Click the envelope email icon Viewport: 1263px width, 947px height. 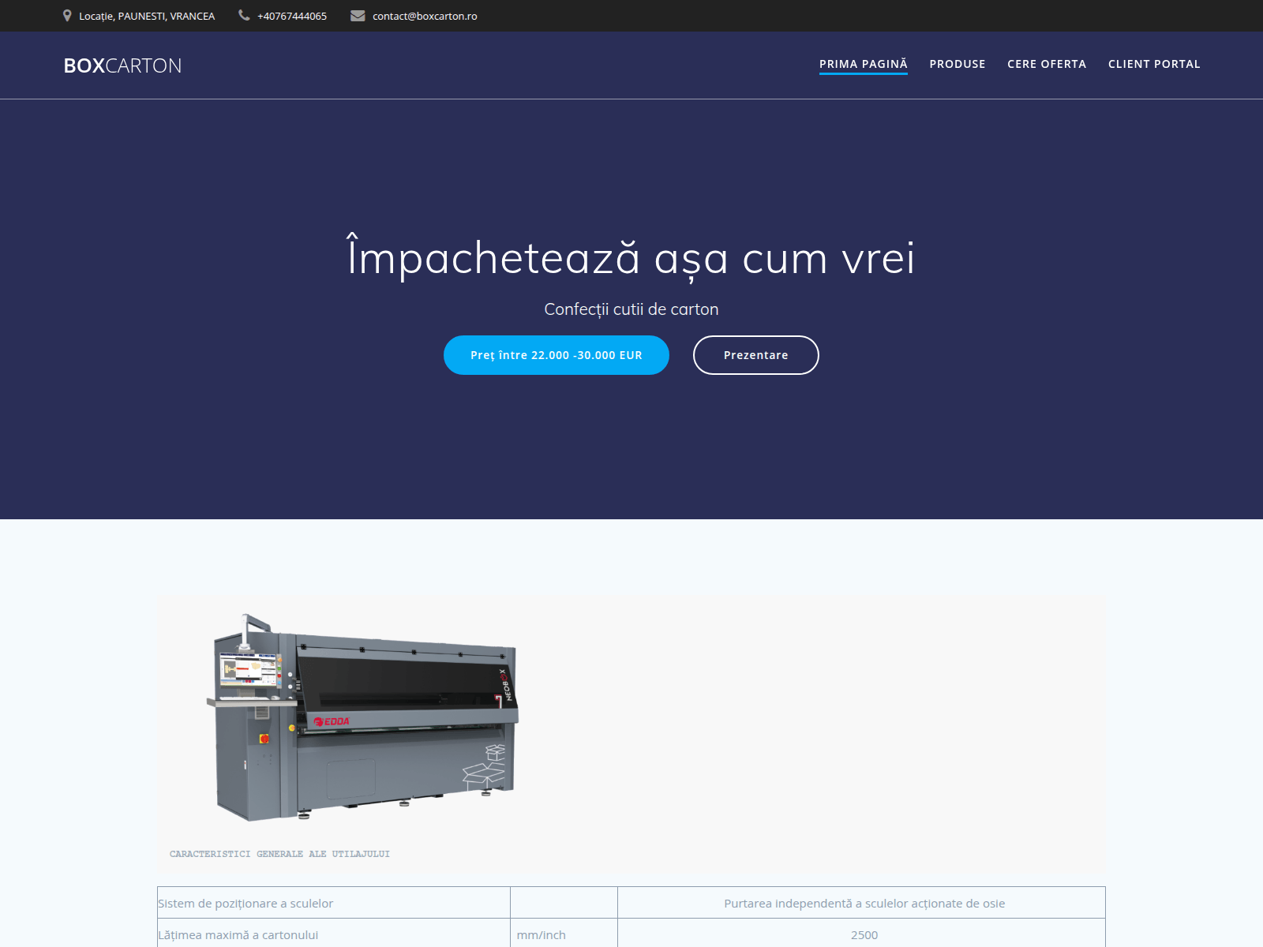[x=358, y=16]
